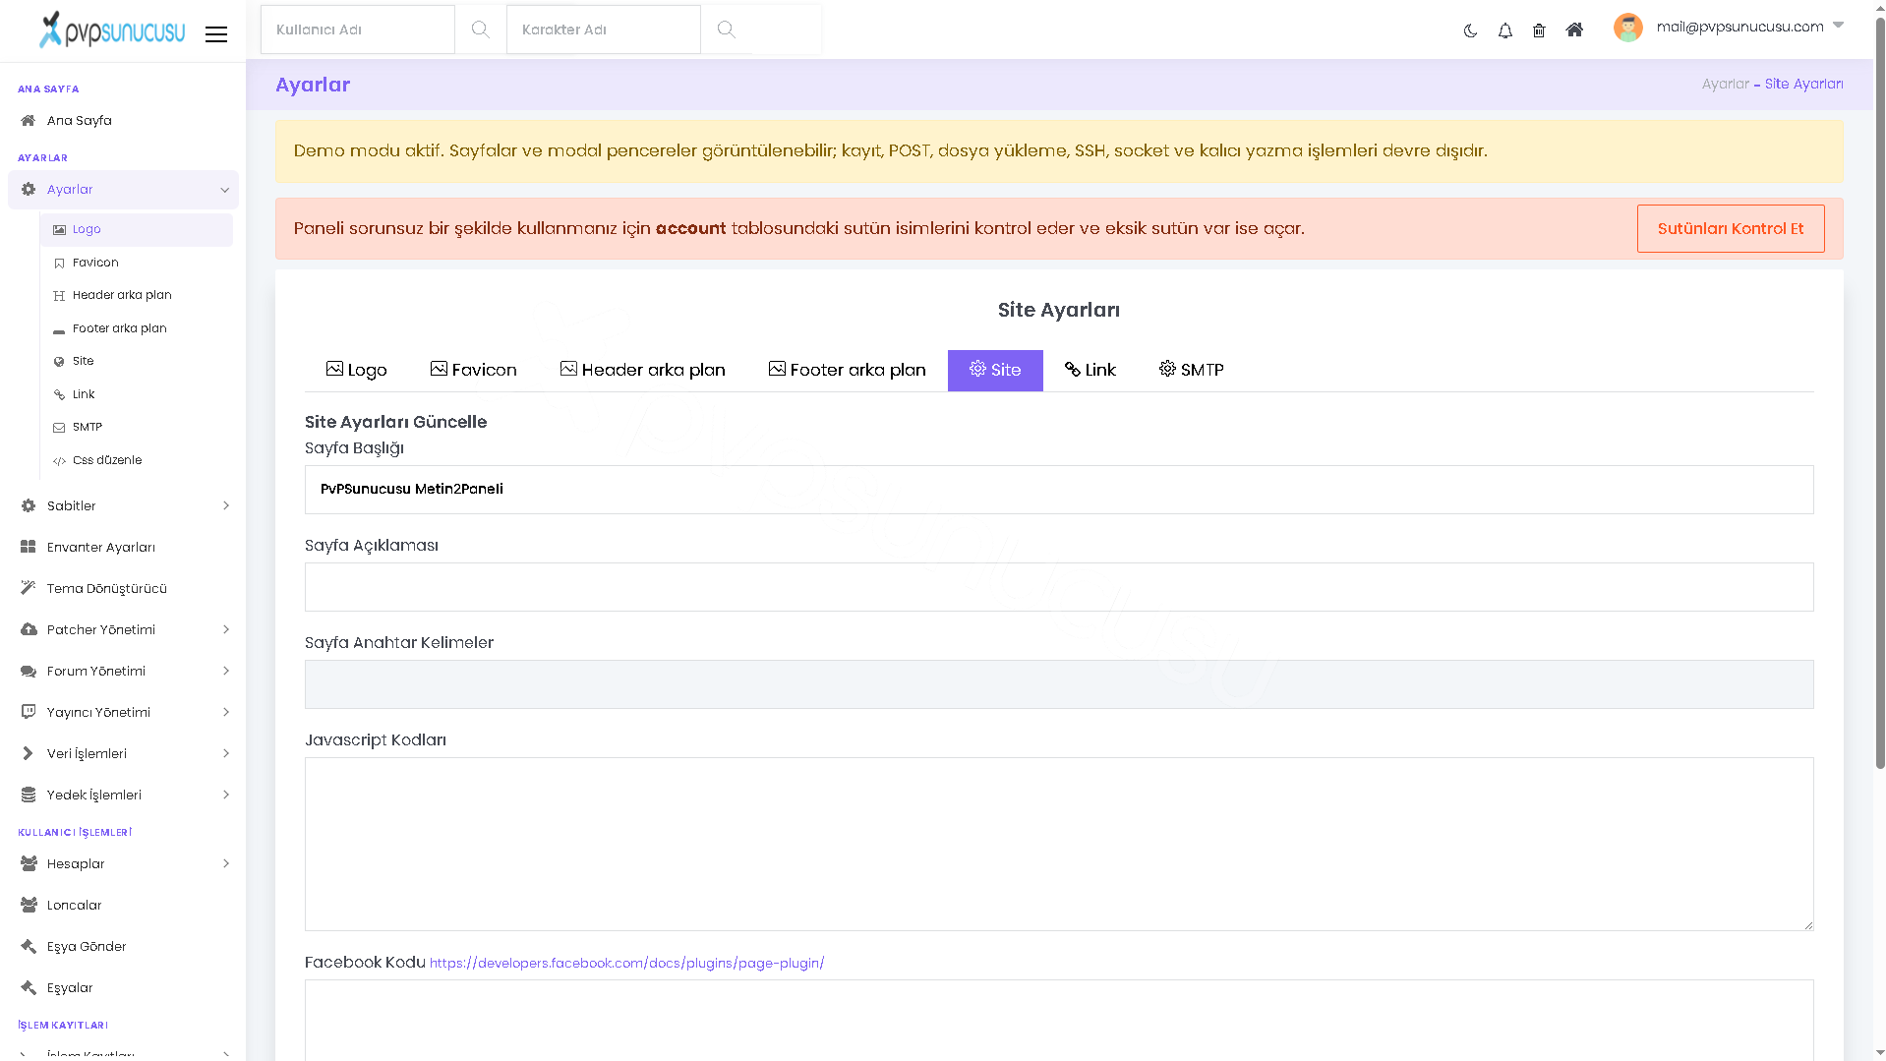Click the page vertical scrollbar thumb

point(1879,393)
